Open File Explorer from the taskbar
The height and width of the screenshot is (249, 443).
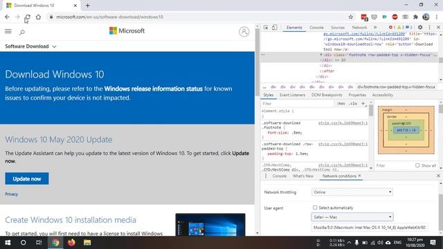coord(87,243)
